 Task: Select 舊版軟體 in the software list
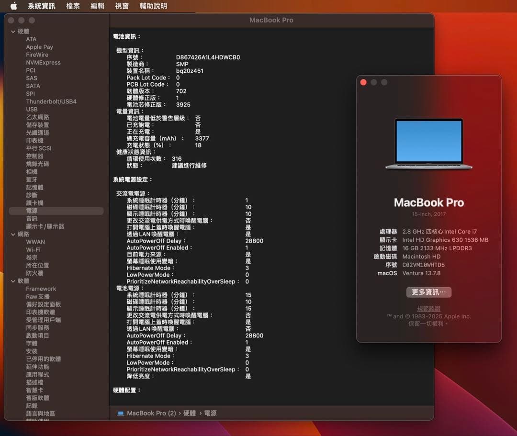(x=37, y=398)
